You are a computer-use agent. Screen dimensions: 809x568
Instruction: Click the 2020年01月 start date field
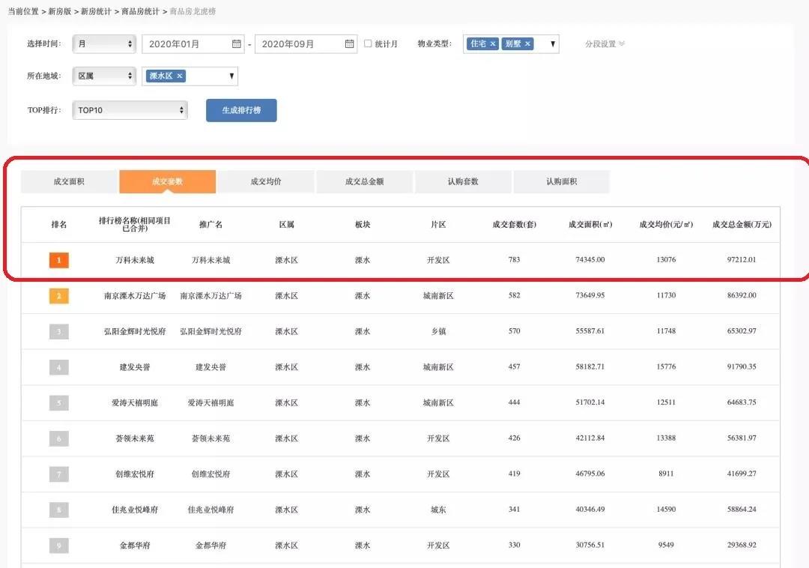click(187, 44)
